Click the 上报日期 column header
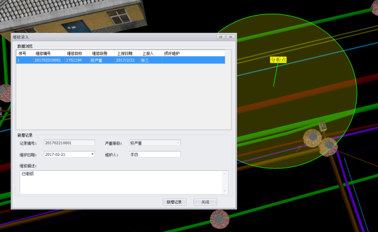378x232 pixels. [x=127, y=53]
